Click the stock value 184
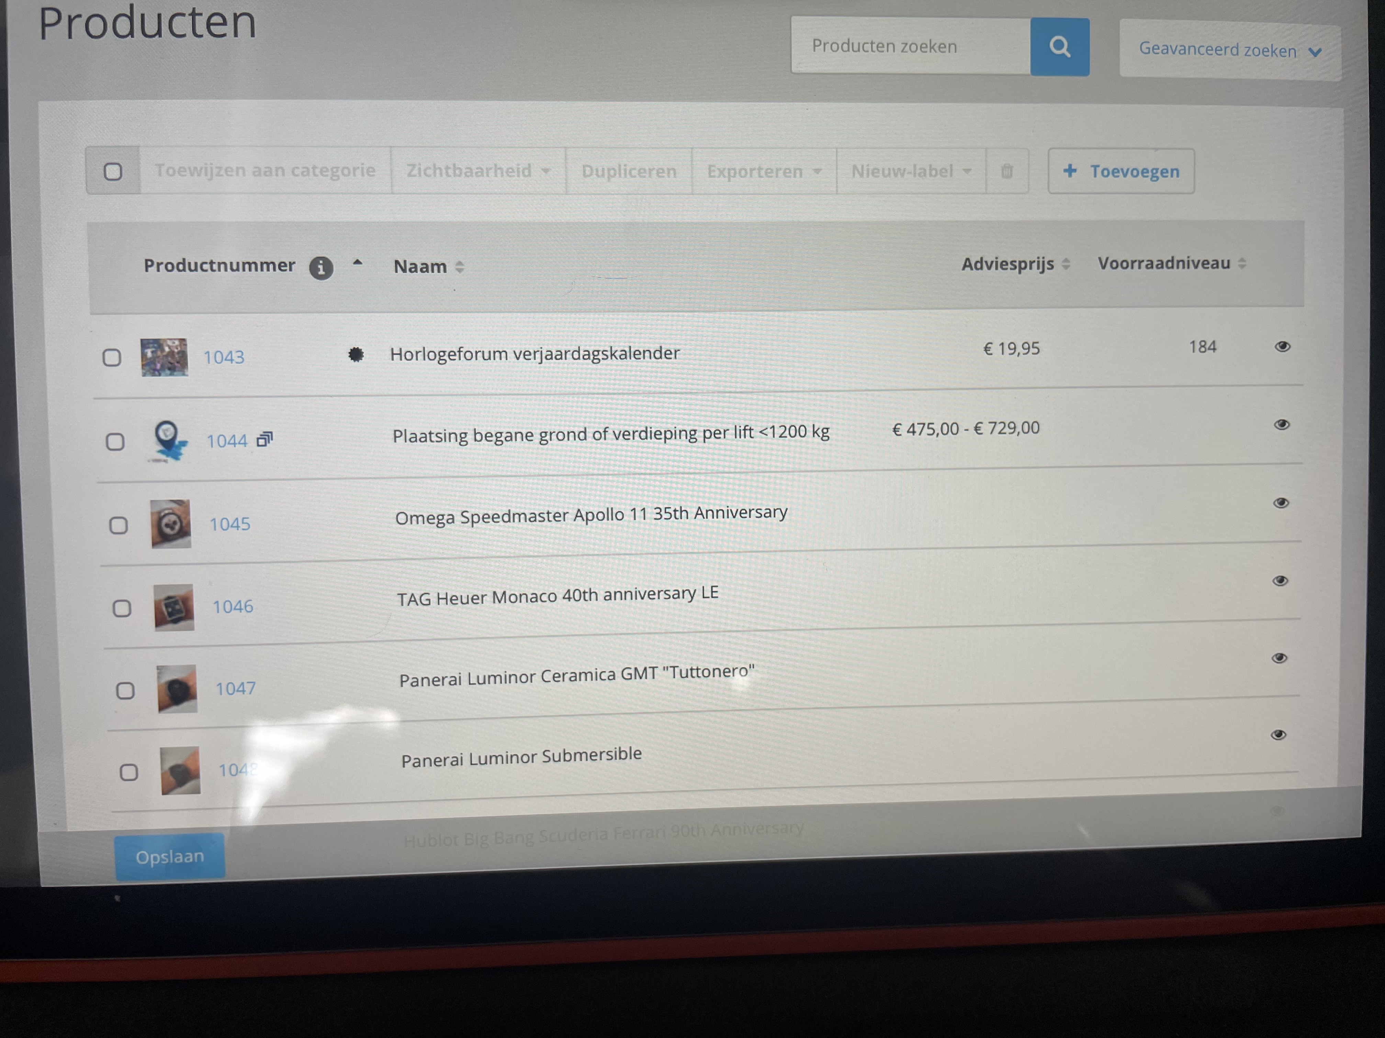The image size is (1385, 1038). [x=1203, y=347]
